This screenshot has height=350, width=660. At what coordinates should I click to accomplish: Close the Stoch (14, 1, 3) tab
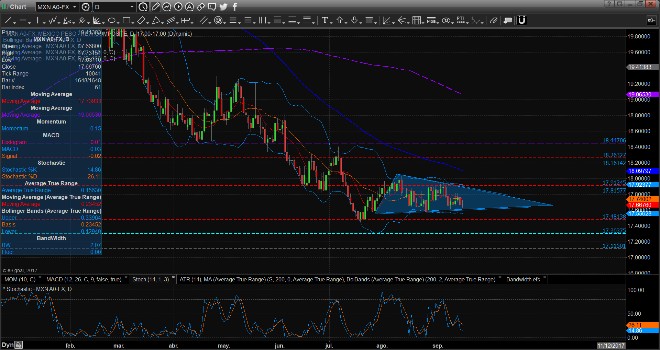pos(173,277)
